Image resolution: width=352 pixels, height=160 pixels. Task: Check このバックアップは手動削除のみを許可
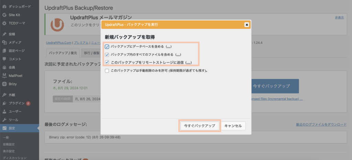107,71
